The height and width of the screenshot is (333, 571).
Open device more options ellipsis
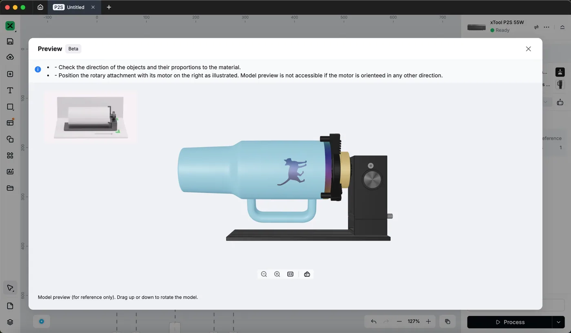click(x=547, y=27)
